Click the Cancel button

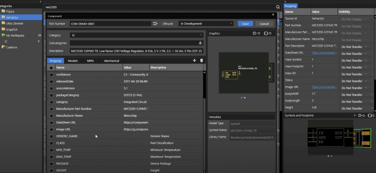[x=264, y=24]
